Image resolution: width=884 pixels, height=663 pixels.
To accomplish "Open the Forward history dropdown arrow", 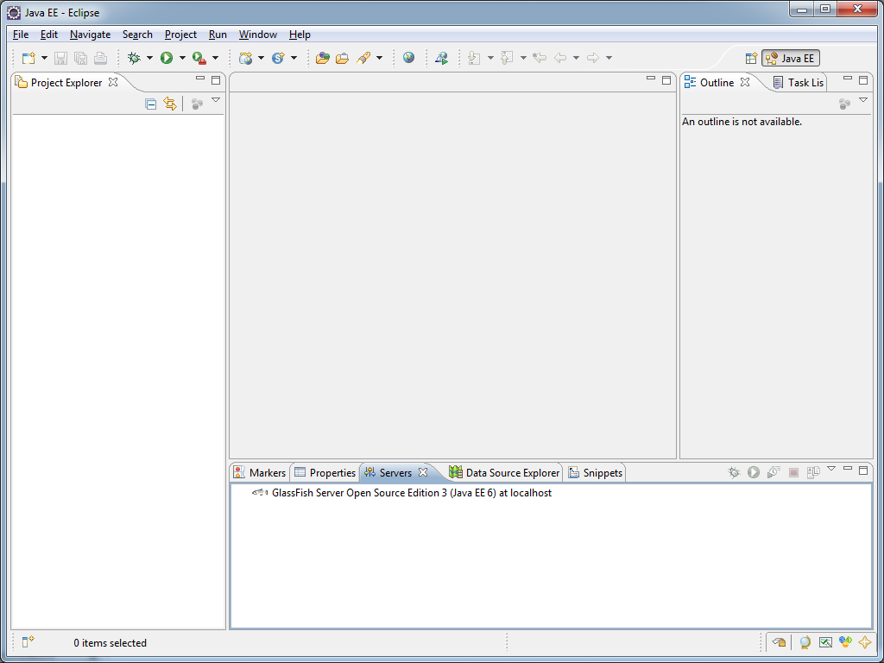I will click(609, 58).
